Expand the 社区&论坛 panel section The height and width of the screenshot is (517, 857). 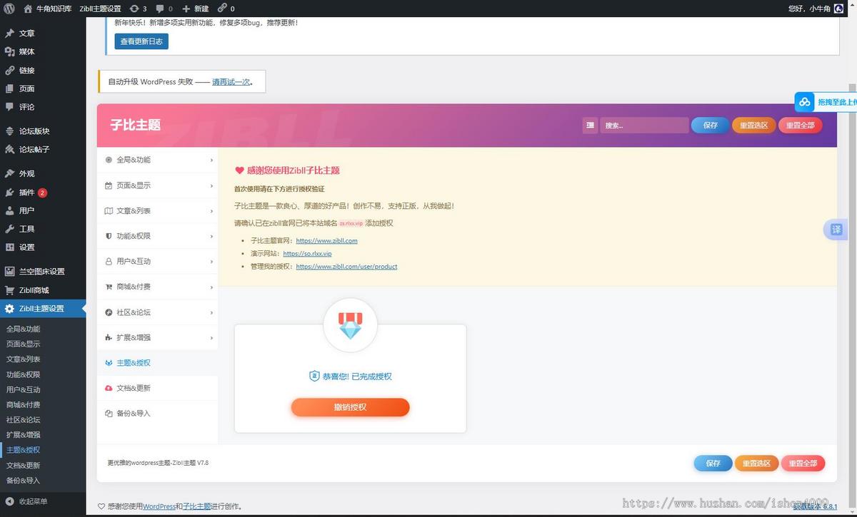click(x=157, y=312)
